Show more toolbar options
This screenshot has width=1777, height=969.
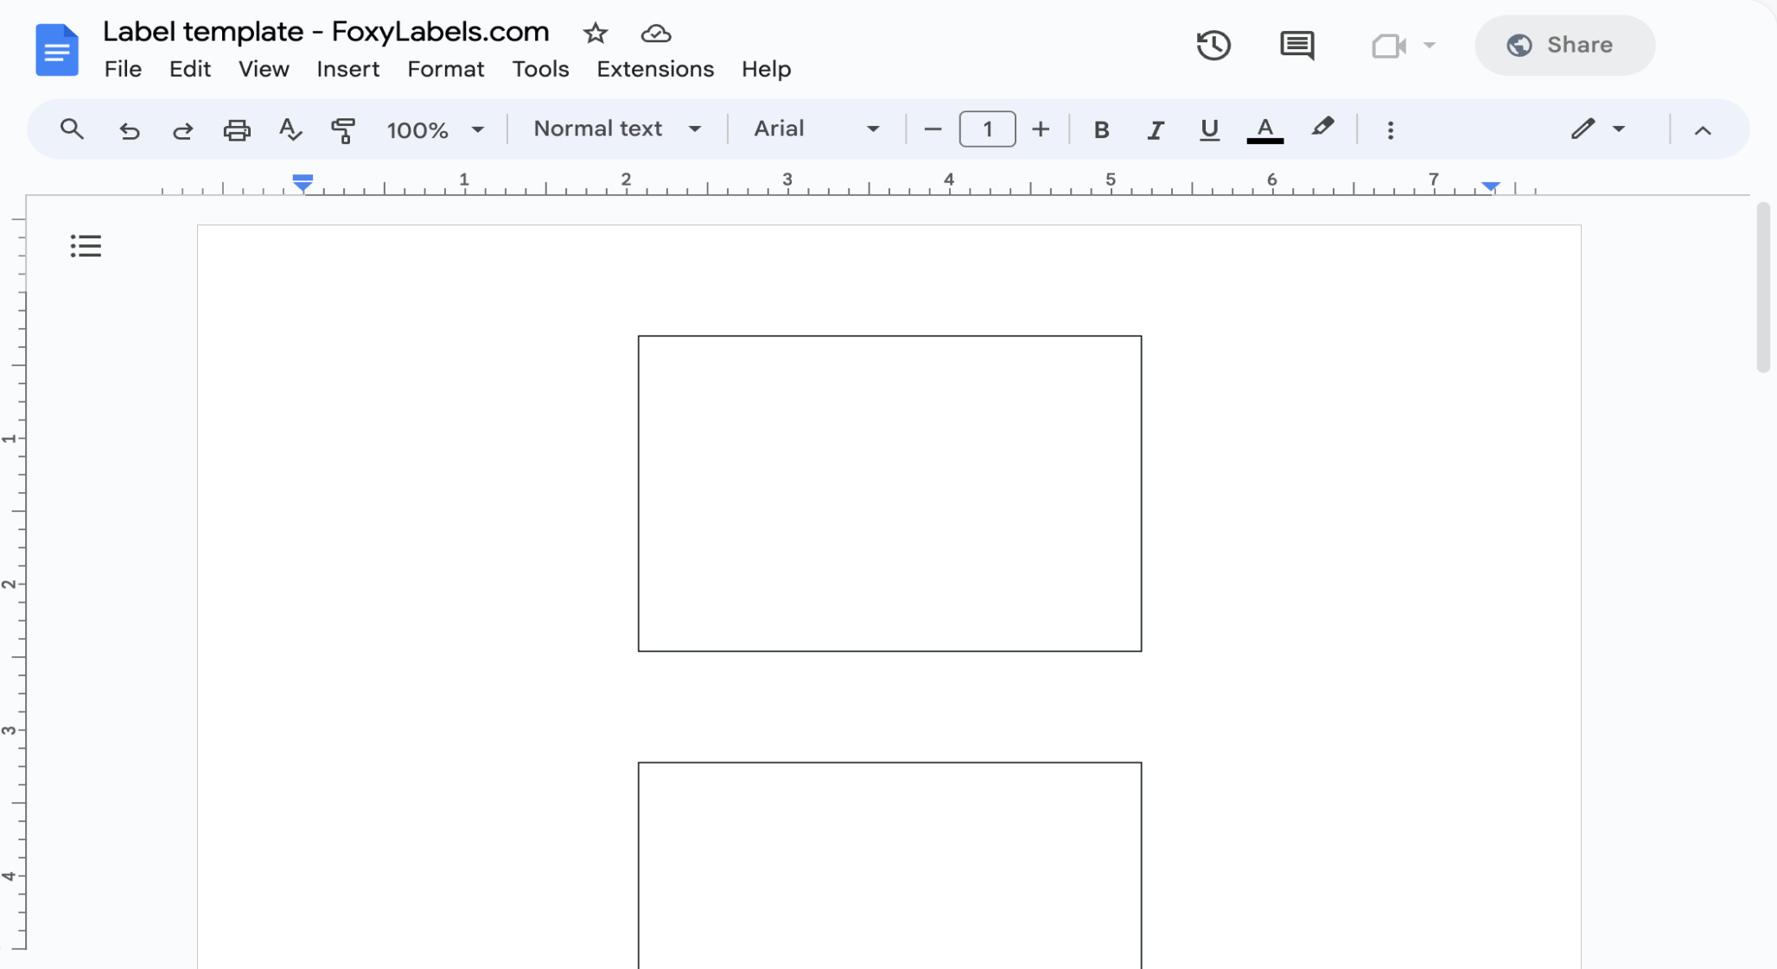(x=1391, y=130)
